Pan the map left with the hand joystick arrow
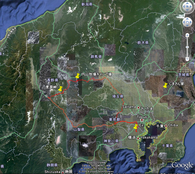The height and width of the screenshot is (174, 195). pos(184,22)
